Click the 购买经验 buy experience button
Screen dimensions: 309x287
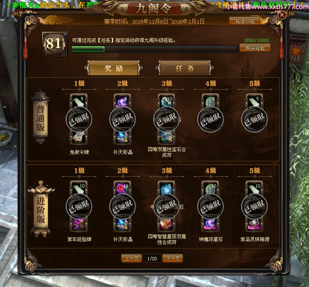click(x=255, y=48)
